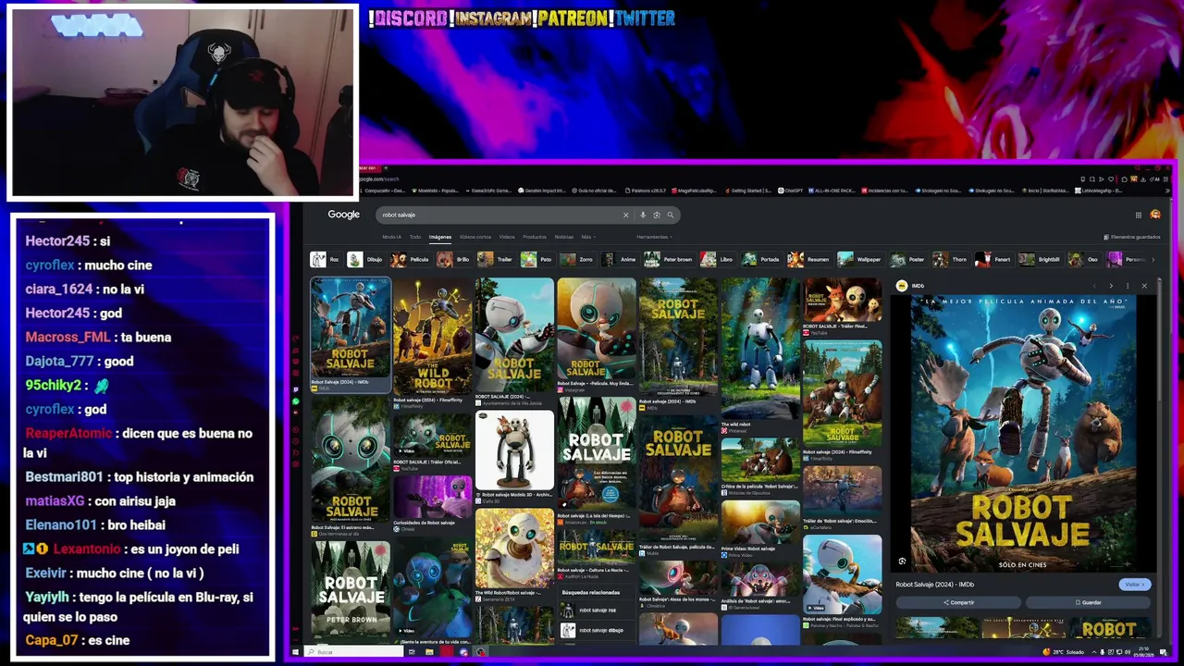Open The Wild Robot yellow poster thumbnail

pos(432,336)
